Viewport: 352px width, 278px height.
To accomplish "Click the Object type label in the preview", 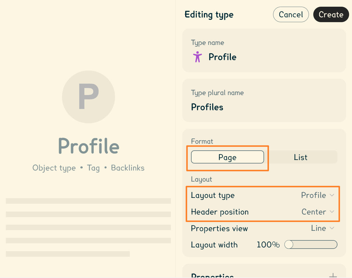I will [x=54, y=168].
